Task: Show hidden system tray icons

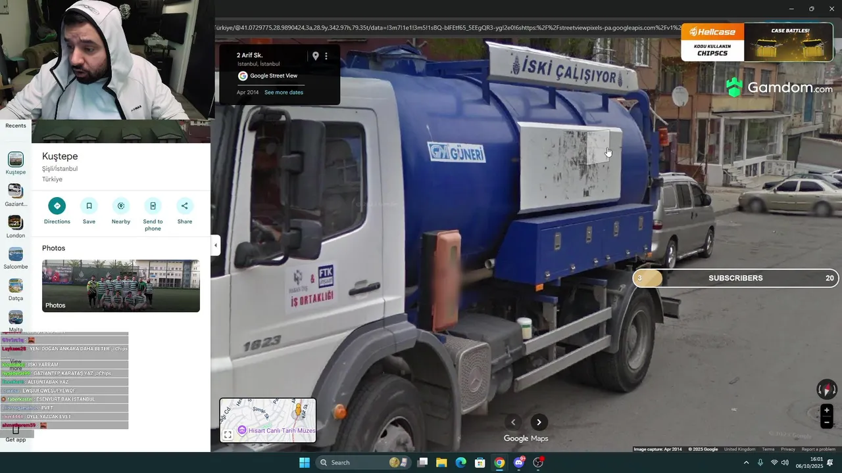Action: click(x=746, y=462)
